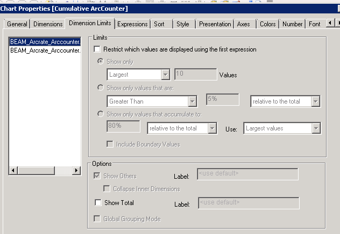Viewport: 340px width, 234px height.
Task: Switch to the General tab
Action: click(17, 24)
